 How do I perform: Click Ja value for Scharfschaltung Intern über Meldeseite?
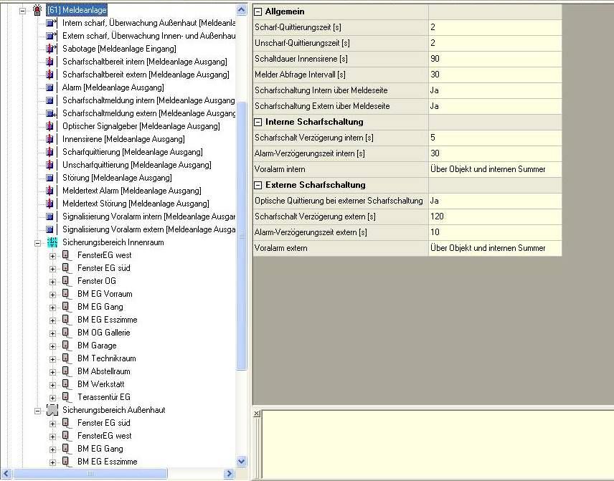[495, 90]
